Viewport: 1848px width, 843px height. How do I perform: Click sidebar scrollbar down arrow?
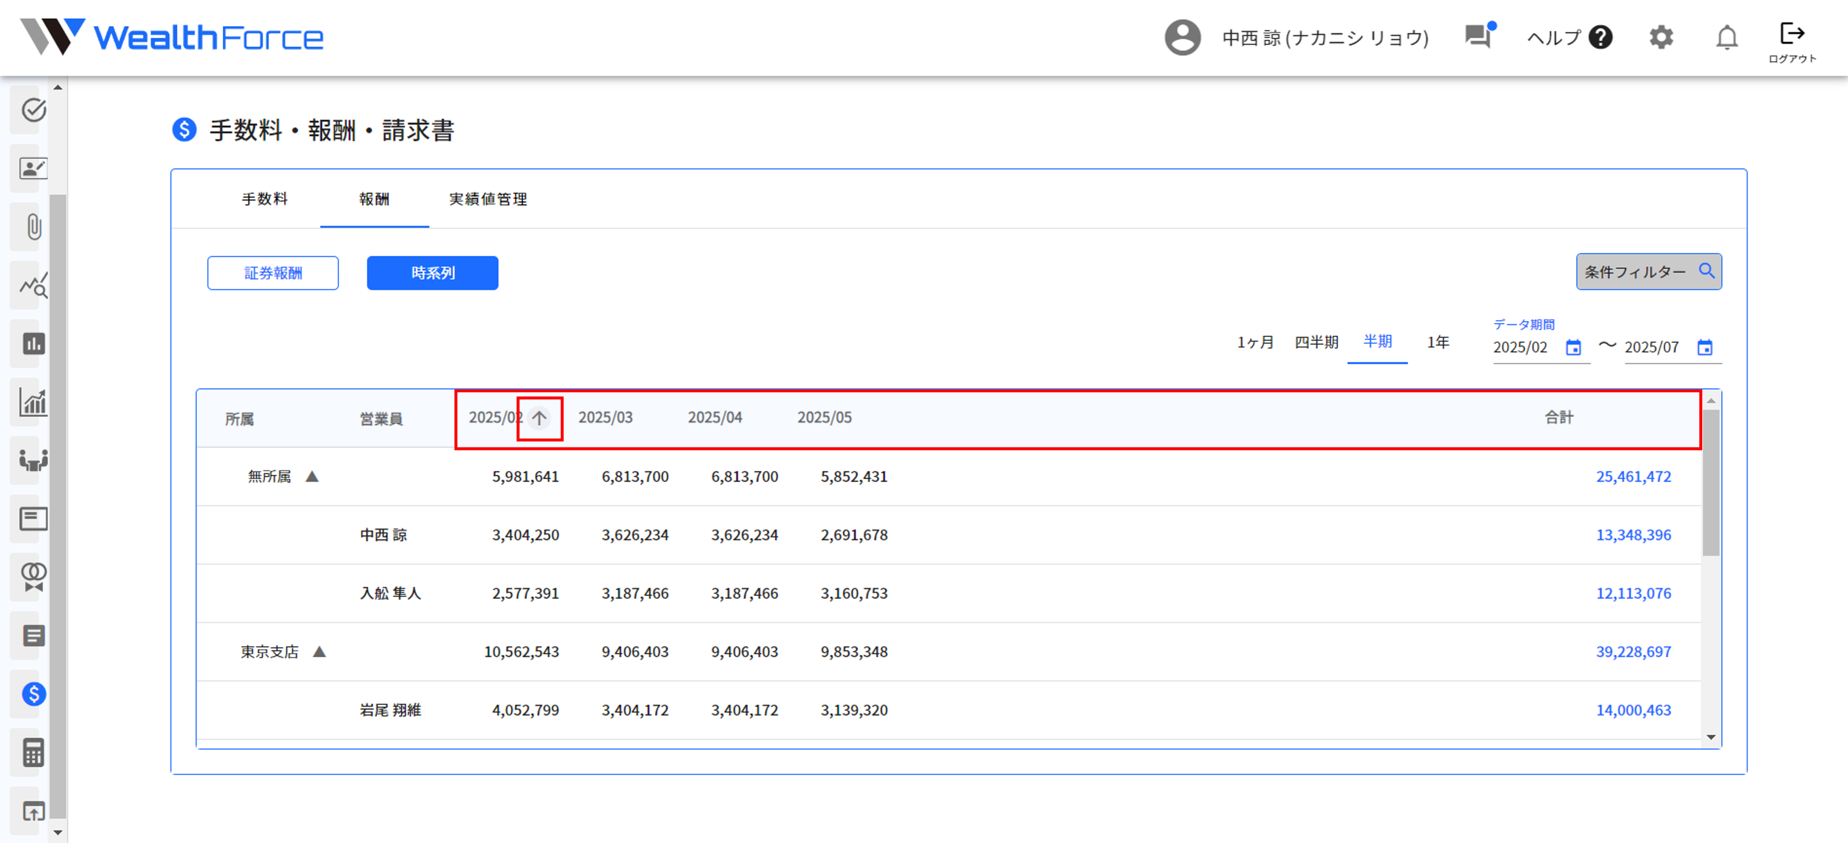[x=58, y=833]
